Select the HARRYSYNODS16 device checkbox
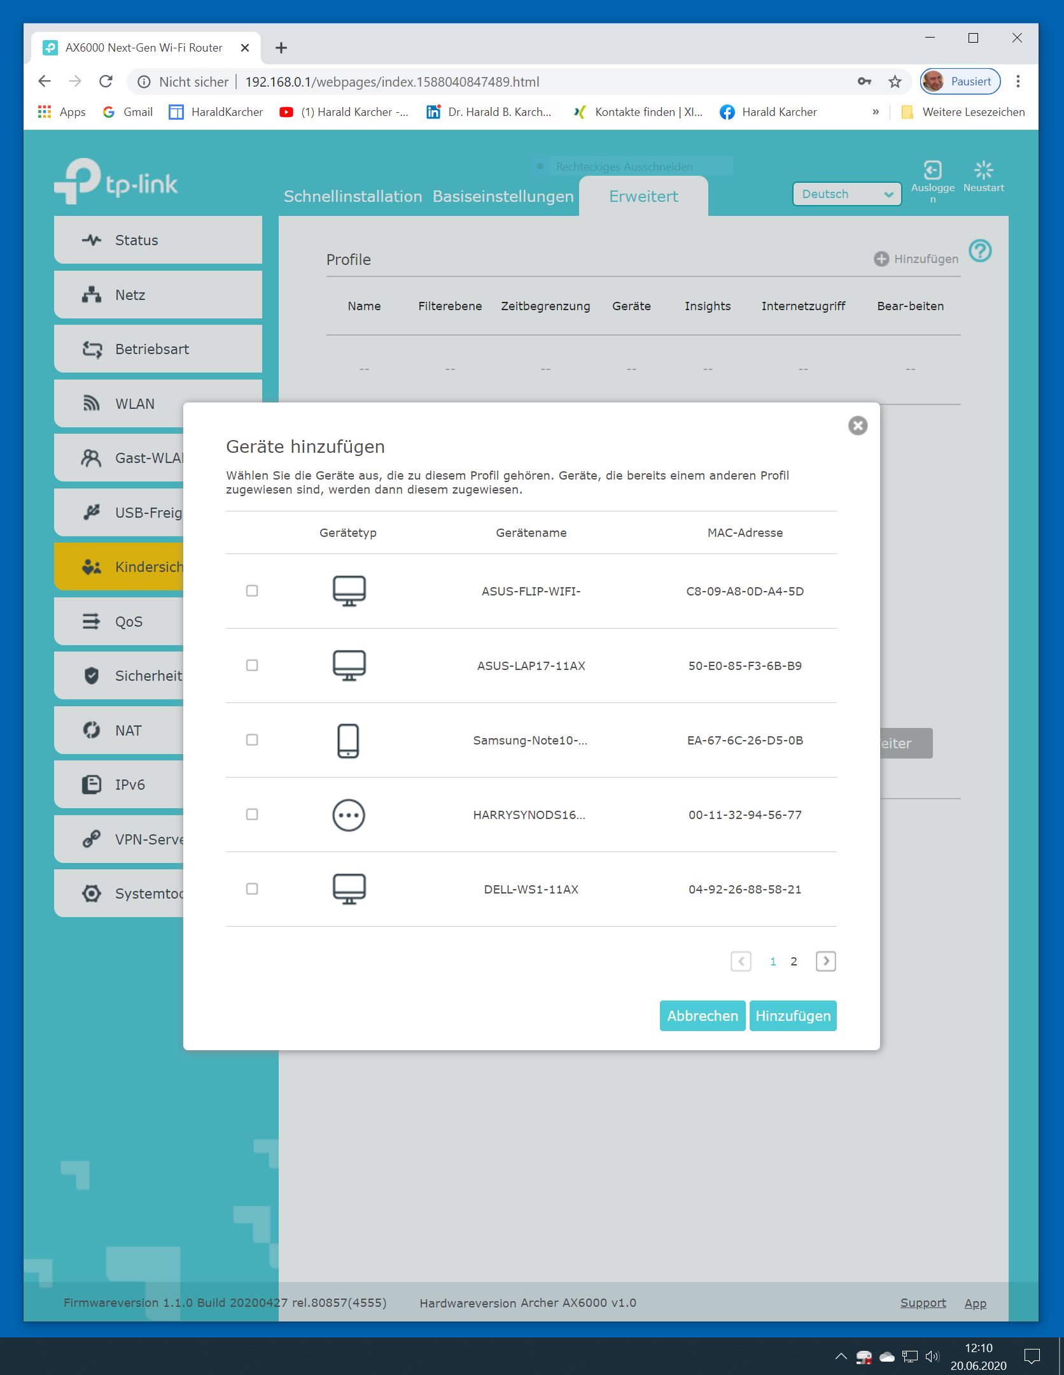The height and width of the screenshot is (1375, 1064). click(252, 815)
